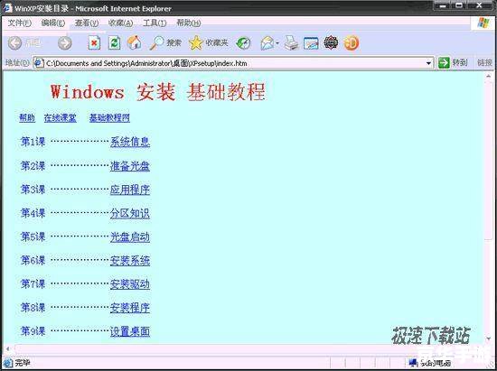Click the picture-window toolbar icon after the printer
The width and height of the screenshot is (497, 371).
point(311,43)
